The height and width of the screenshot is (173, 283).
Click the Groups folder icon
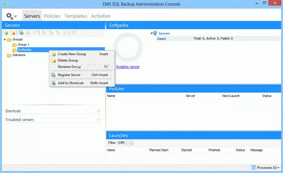9,40
